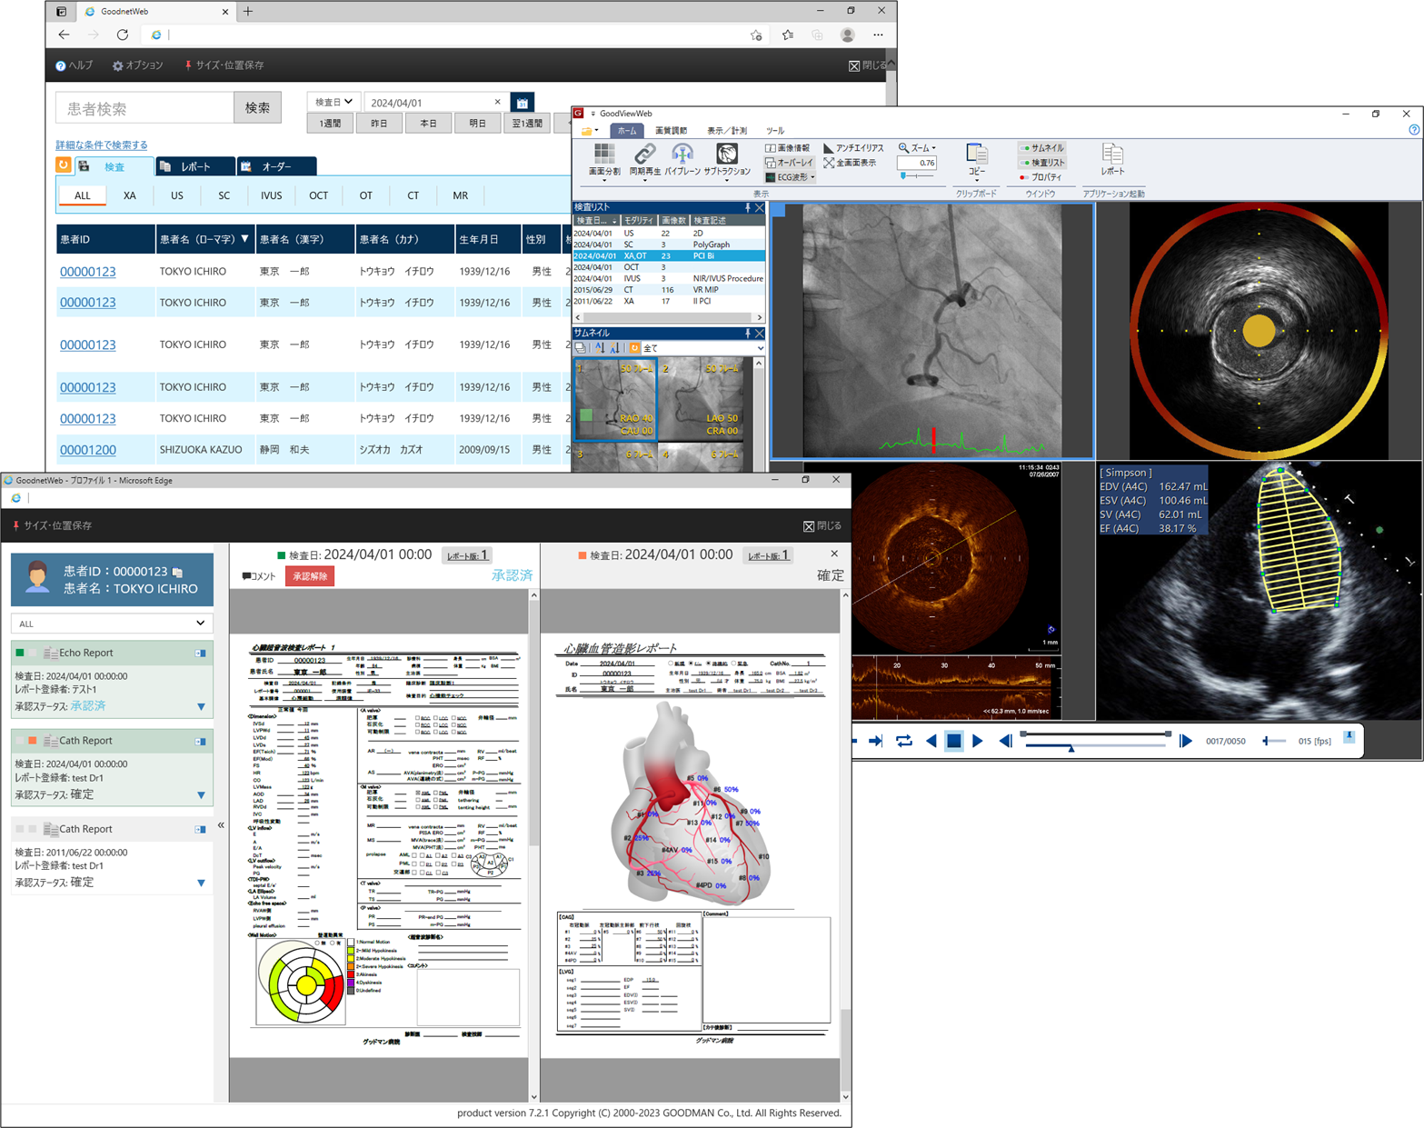Toggle the 検査リスト window switch

coord(1041,163)
